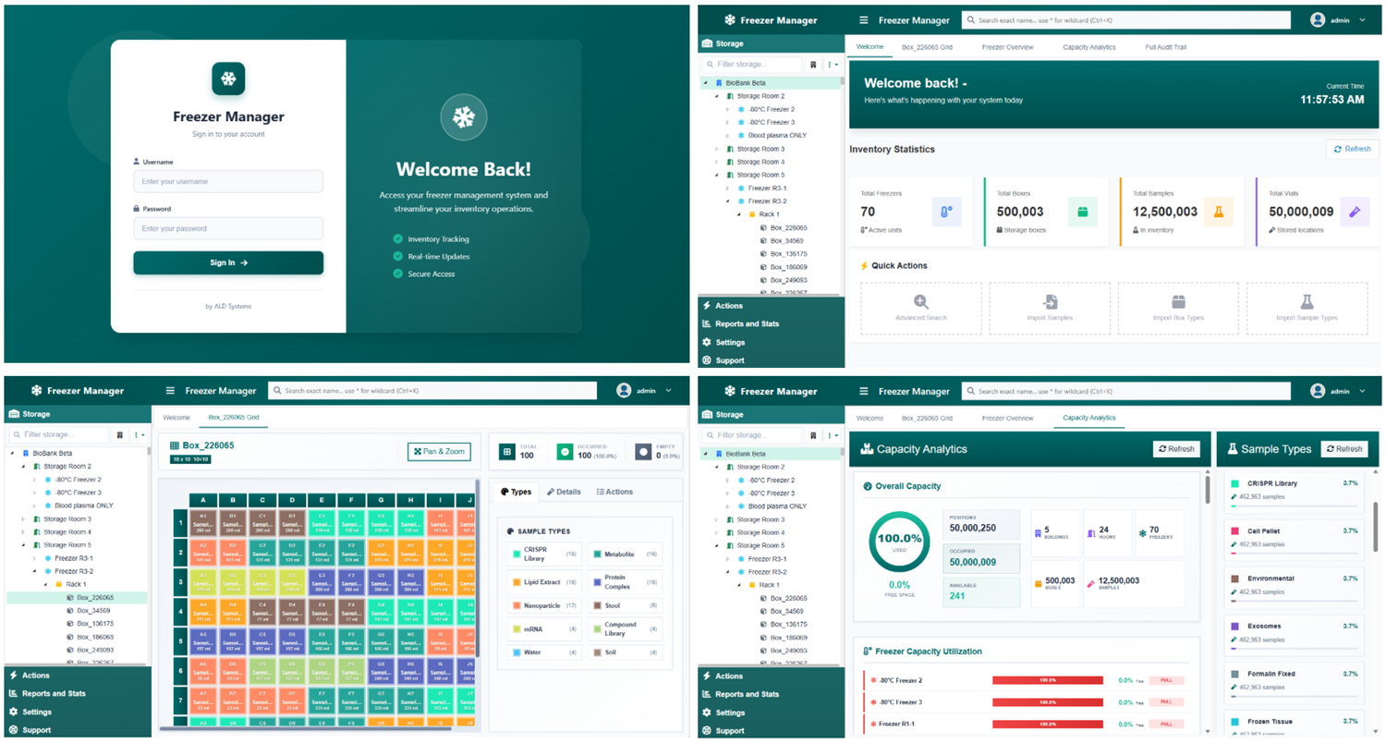Click the CRISPR Library swatch in the Box Sample Types legend

(516, 554)
